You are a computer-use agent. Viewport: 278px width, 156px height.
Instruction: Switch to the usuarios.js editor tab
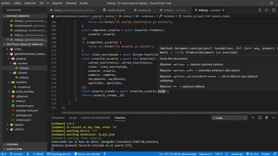(142, 10)
